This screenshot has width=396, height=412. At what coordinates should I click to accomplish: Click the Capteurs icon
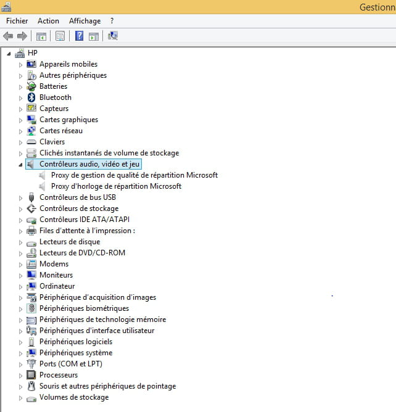(31, 108)
